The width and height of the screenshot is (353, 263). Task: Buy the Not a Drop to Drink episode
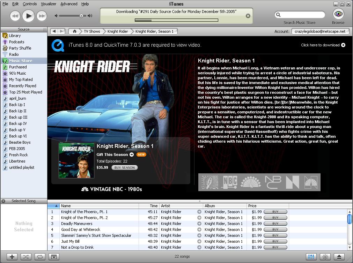[275, 247]
